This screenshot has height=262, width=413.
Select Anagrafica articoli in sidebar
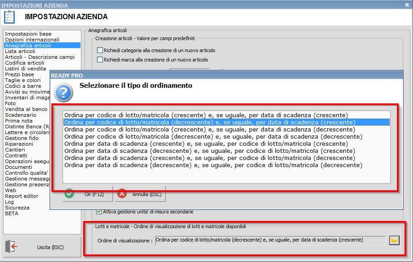42,45
